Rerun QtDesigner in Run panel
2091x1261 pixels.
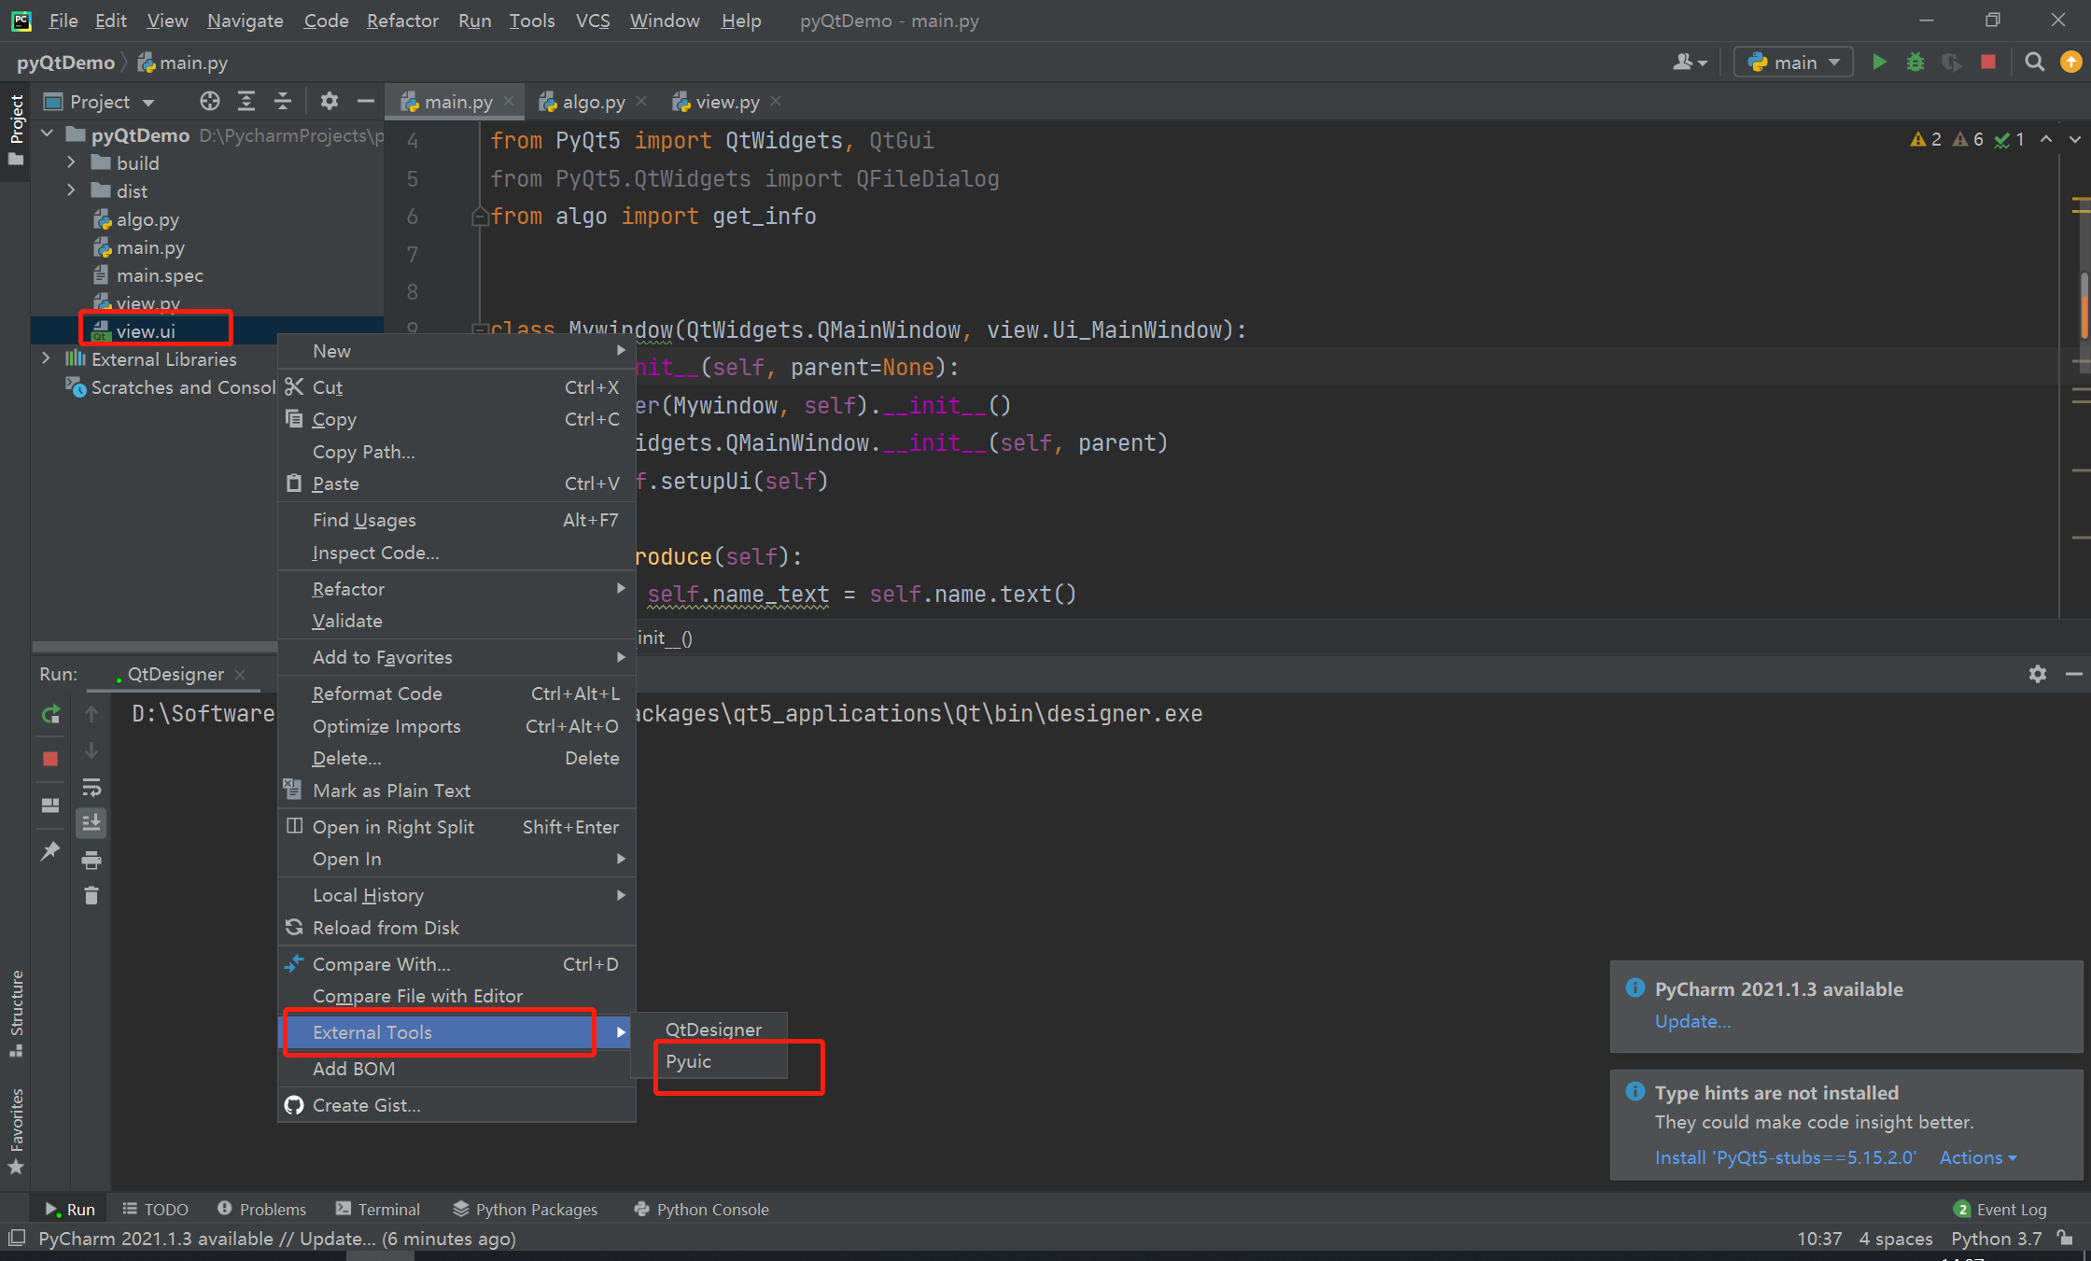pyautogui.click(x=51, y=715)
